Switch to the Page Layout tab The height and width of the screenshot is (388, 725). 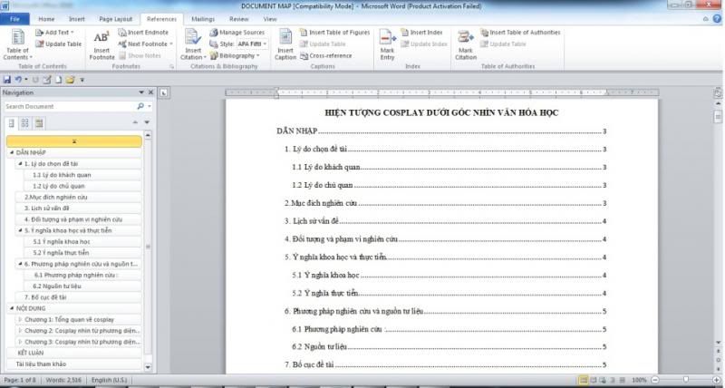(115, 18)
